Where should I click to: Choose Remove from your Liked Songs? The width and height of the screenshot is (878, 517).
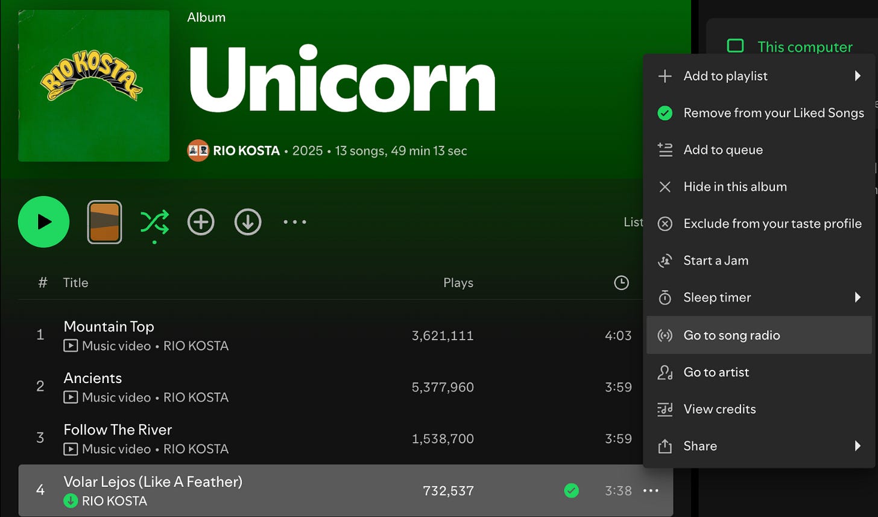pos(759,113)
